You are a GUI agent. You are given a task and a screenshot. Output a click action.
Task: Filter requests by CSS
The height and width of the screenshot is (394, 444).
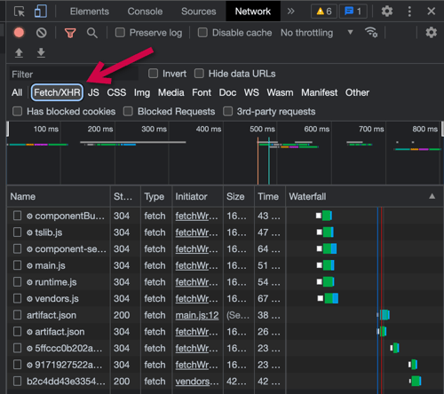(116, 92)
